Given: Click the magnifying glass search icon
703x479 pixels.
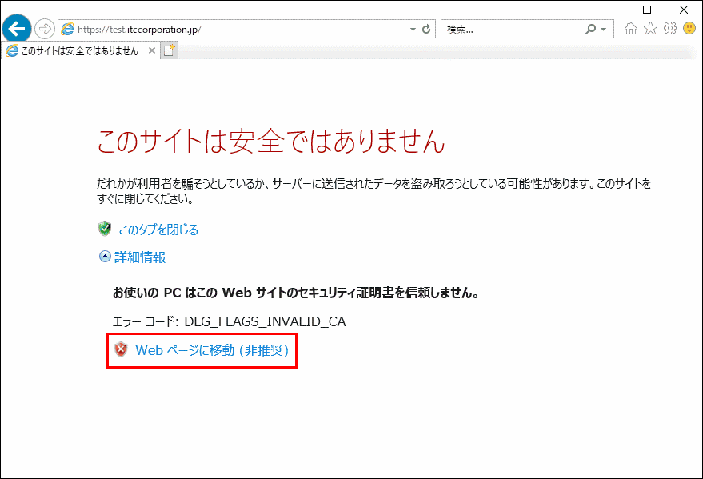Looking at the screenshot, I should [x=590, y=29].
